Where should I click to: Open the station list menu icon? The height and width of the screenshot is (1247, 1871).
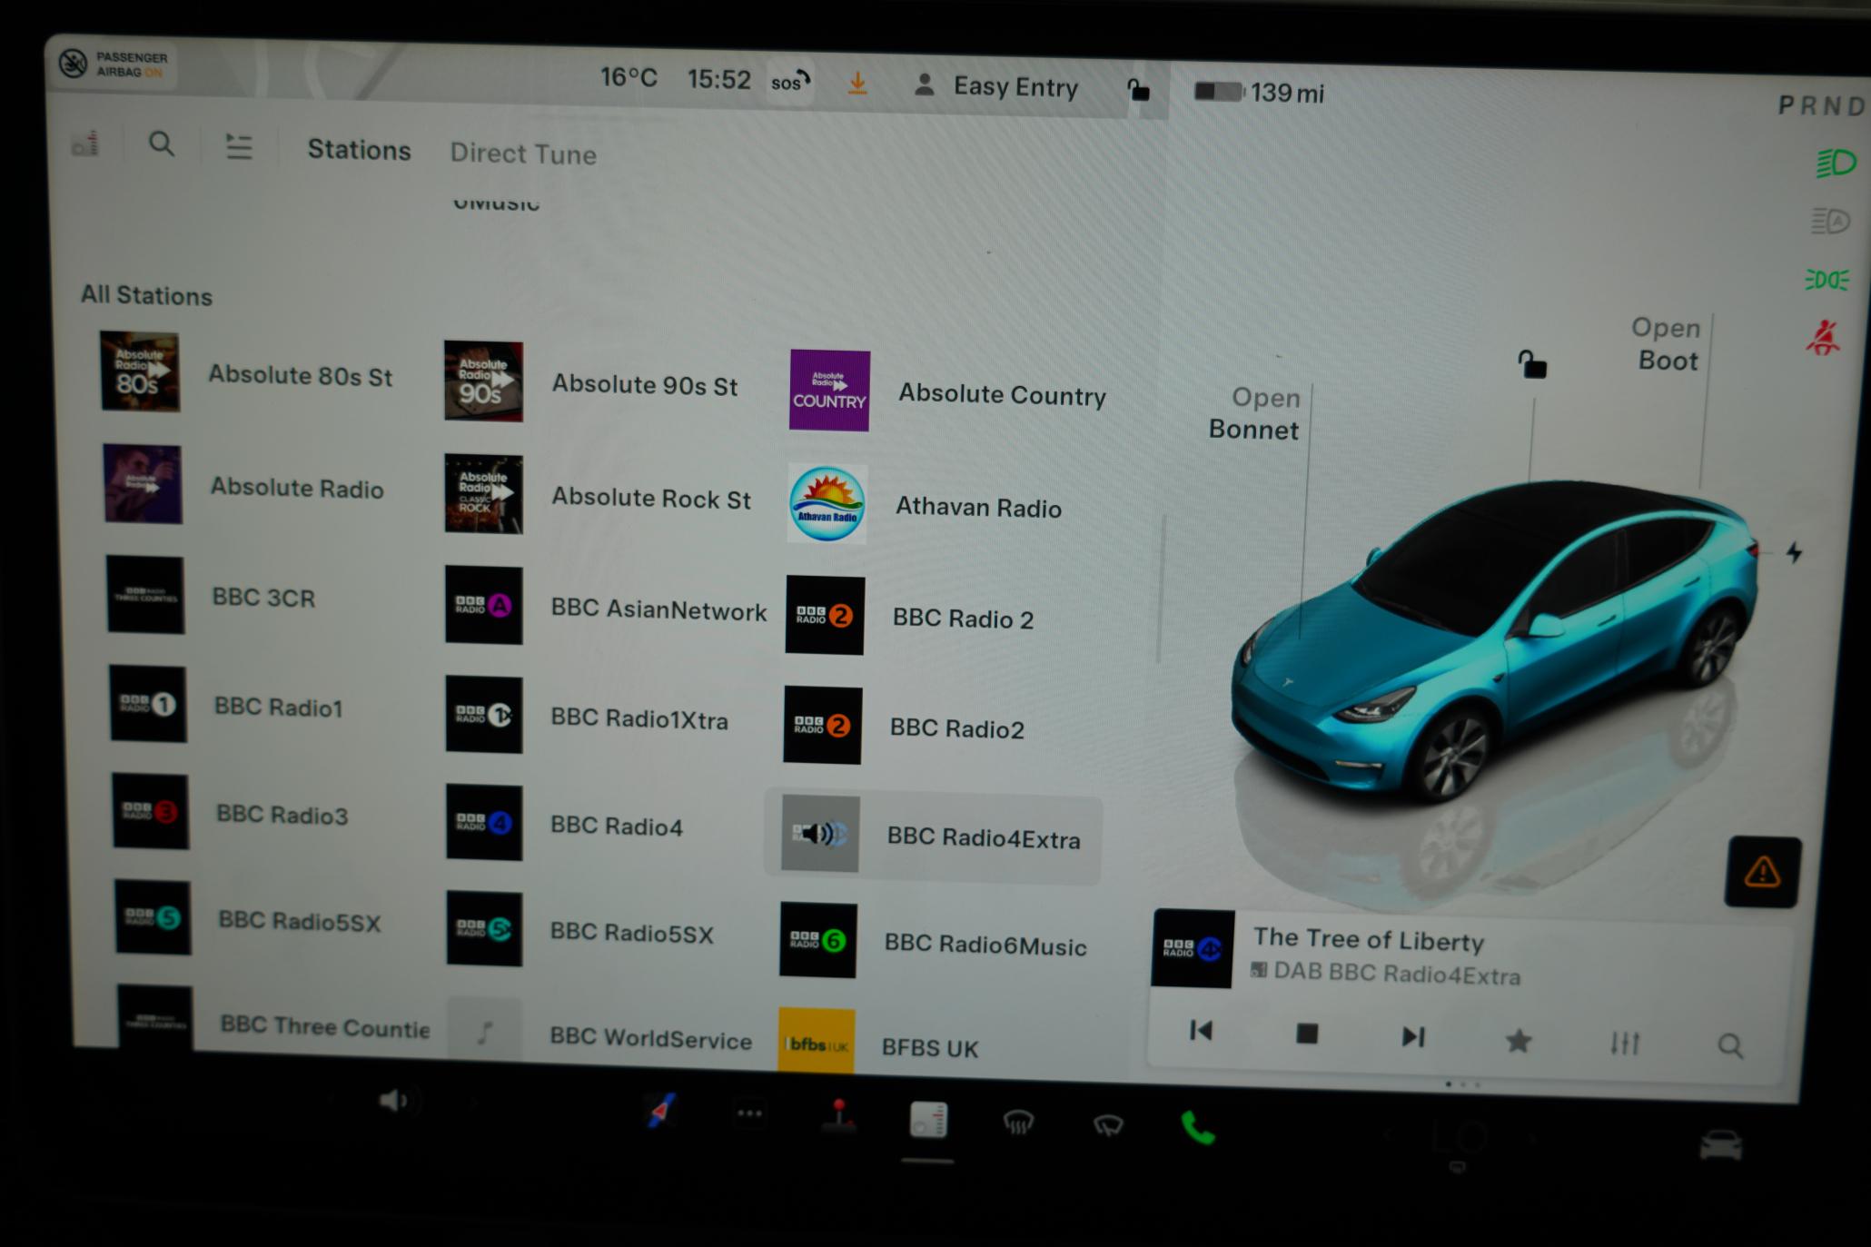[239, 146]
